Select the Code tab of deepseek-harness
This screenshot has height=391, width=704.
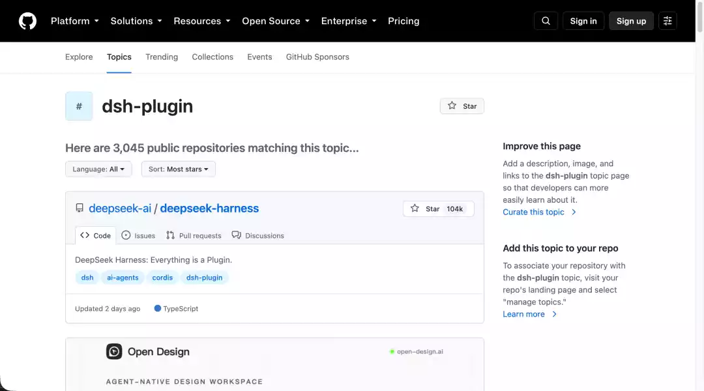click(96, 235)
